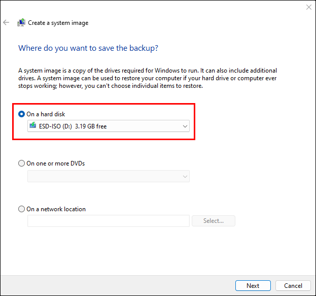Viewport: 316px width, 296px height.
Task: Choose the On one or more DVDs option
Action: tap(21, 163)
